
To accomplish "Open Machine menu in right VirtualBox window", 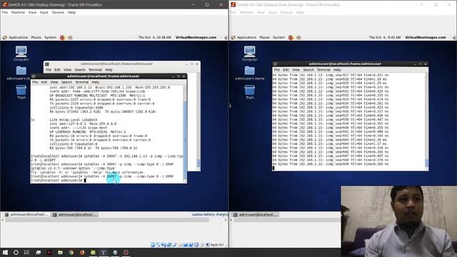I will pos(246,13).
